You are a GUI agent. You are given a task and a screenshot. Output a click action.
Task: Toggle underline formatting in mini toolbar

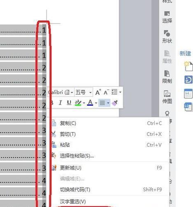click(69, 103)
